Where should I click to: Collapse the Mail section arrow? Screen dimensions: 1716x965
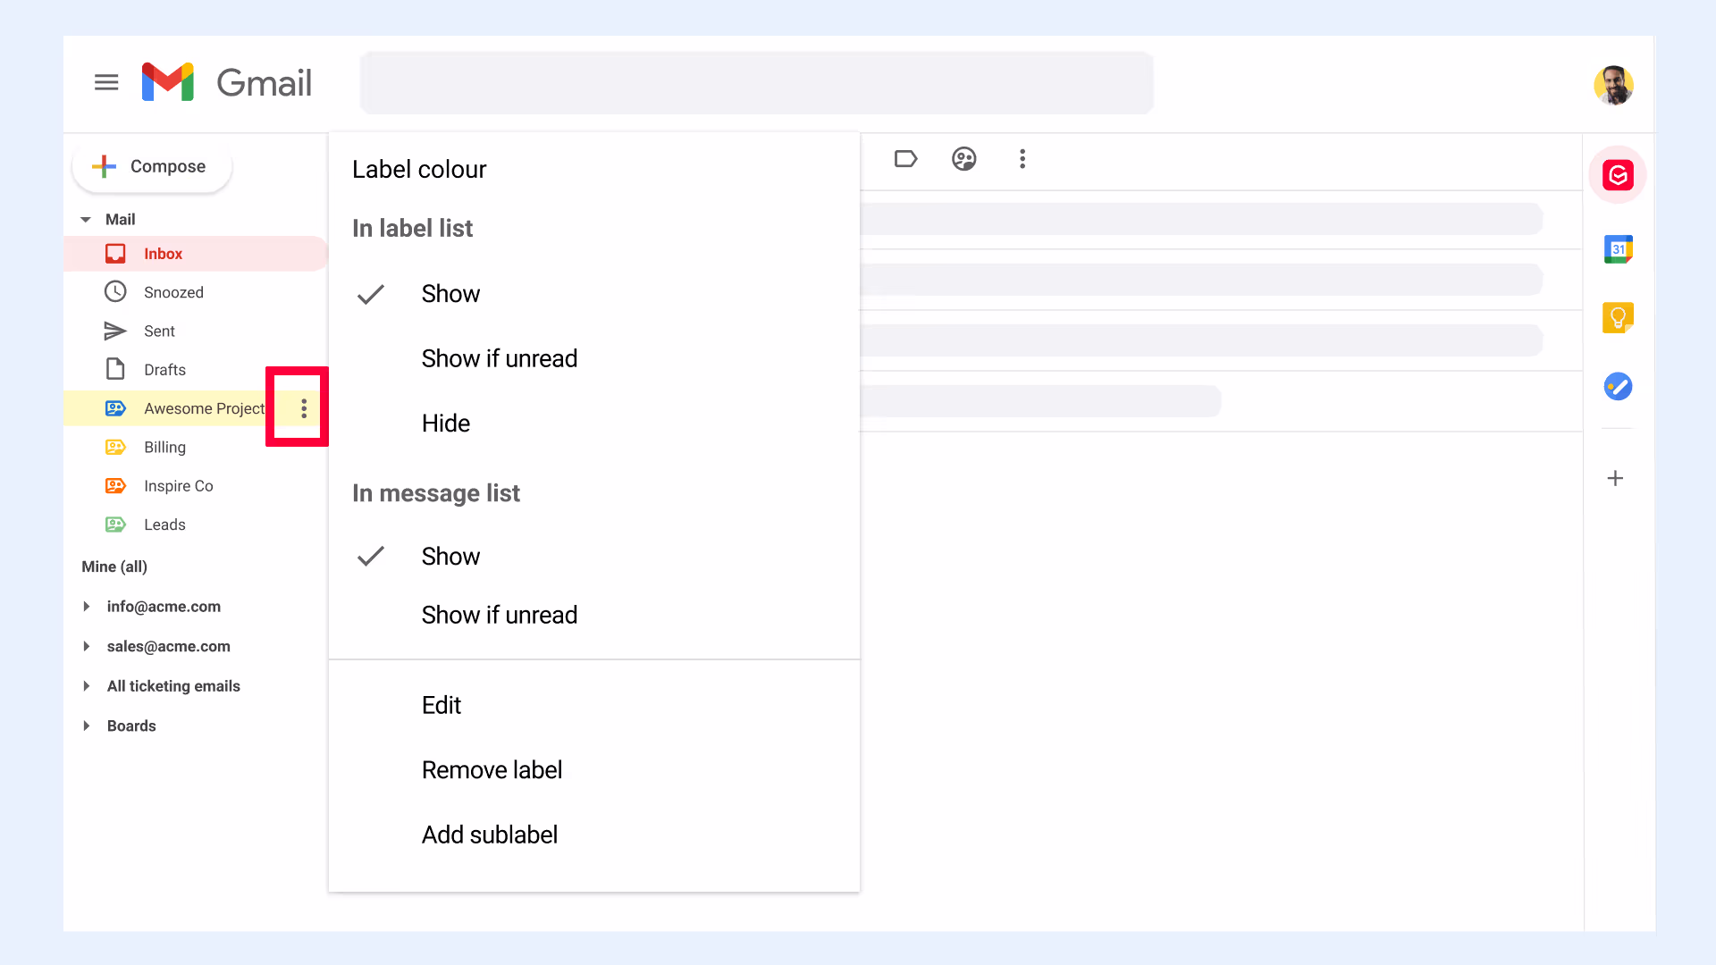coord(86,220)
